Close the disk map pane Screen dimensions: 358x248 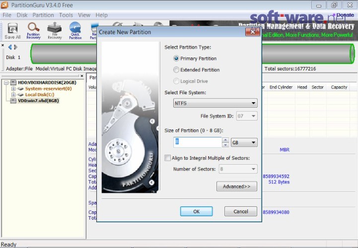[x=3, y=46]
